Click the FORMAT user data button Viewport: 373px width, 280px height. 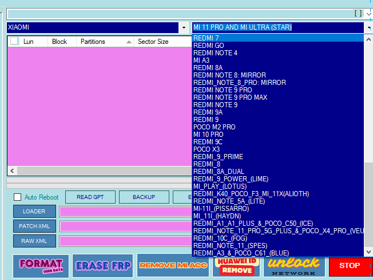(41, 266)
